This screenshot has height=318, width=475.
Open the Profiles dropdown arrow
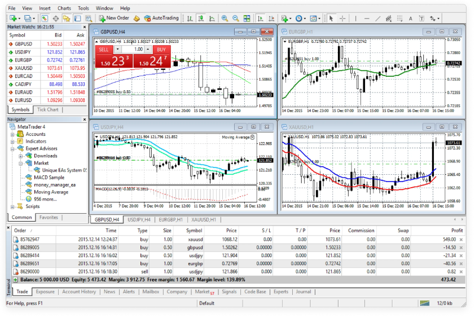(34, 19)
